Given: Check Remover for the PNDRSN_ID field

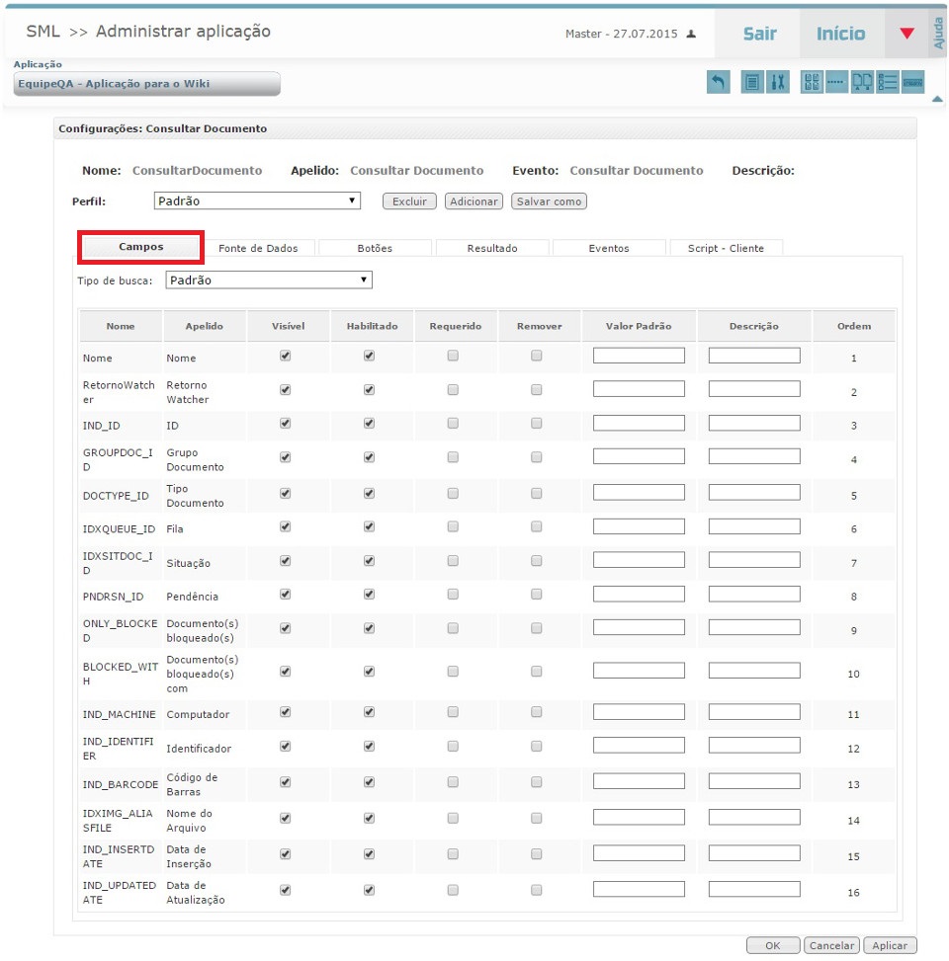Looking at the screenshot, I should (x=536, y=596).
